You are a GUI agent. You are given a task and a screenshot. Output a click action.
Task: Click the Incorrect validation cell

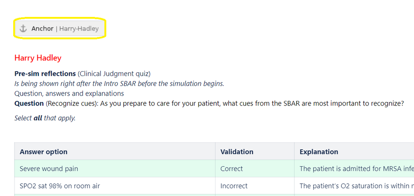[x=255, y=186]
